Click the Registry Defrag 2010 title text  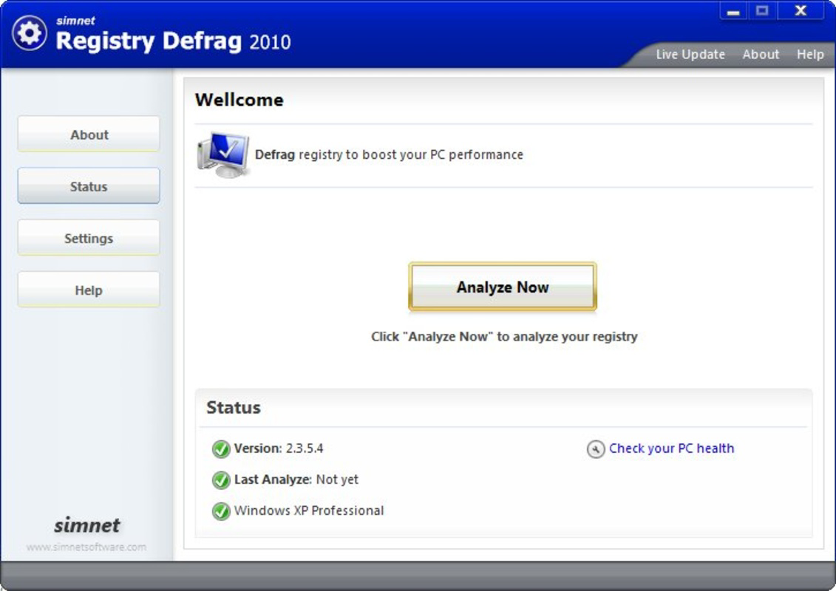[173, 41]
